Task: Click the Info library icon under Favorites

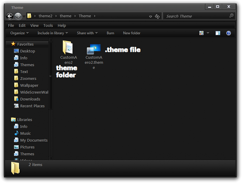Action: coord(16,58)
